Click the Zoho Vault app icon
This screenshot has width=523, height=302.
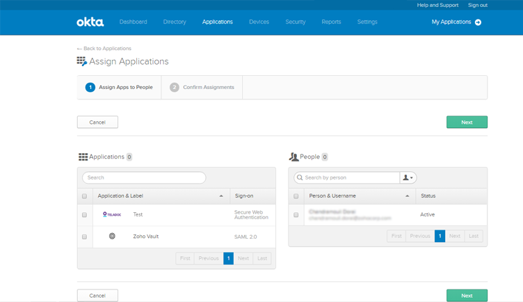pos(112,237)
